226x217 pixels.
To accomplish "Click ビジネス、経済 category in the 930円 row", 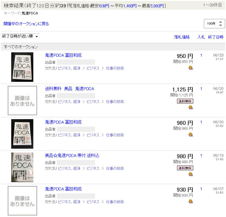I will click(x=69, y=202).
